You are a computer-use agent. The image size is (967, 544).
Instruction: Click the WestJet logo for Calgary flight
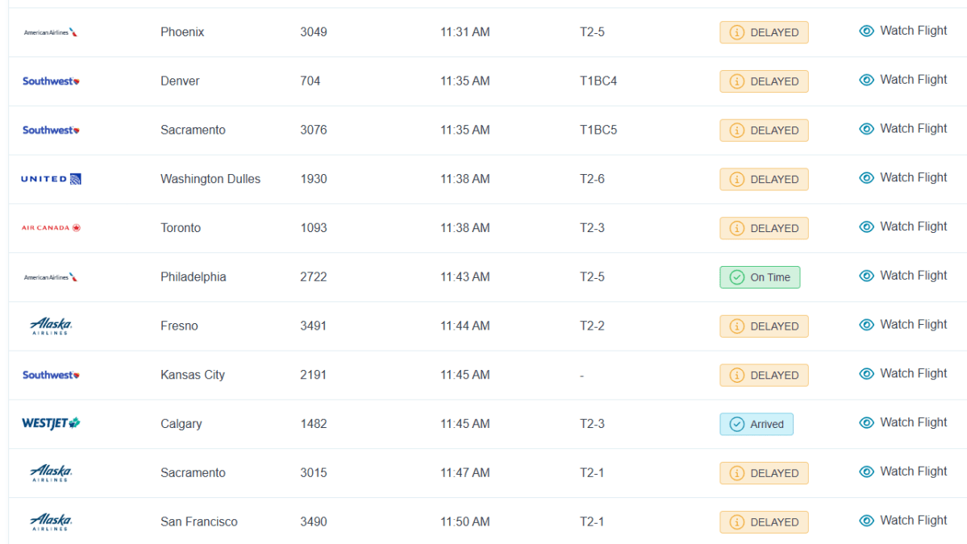click(x=51, y=424)
